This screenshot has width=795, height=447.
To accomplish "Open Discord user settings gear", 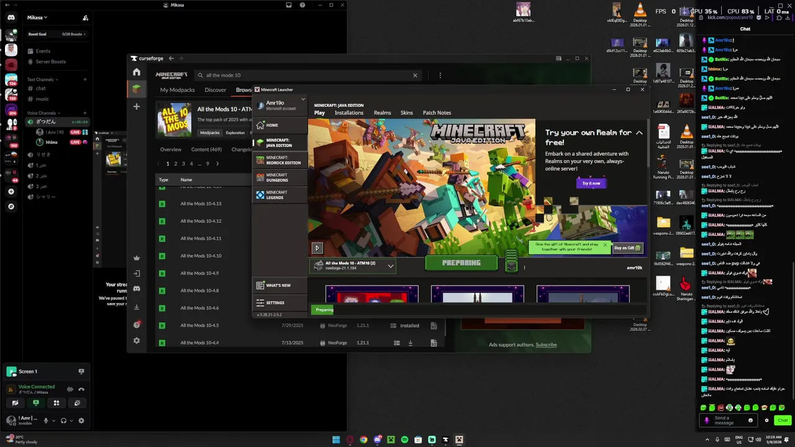I will pyautogui.click(x=81, y=420).
